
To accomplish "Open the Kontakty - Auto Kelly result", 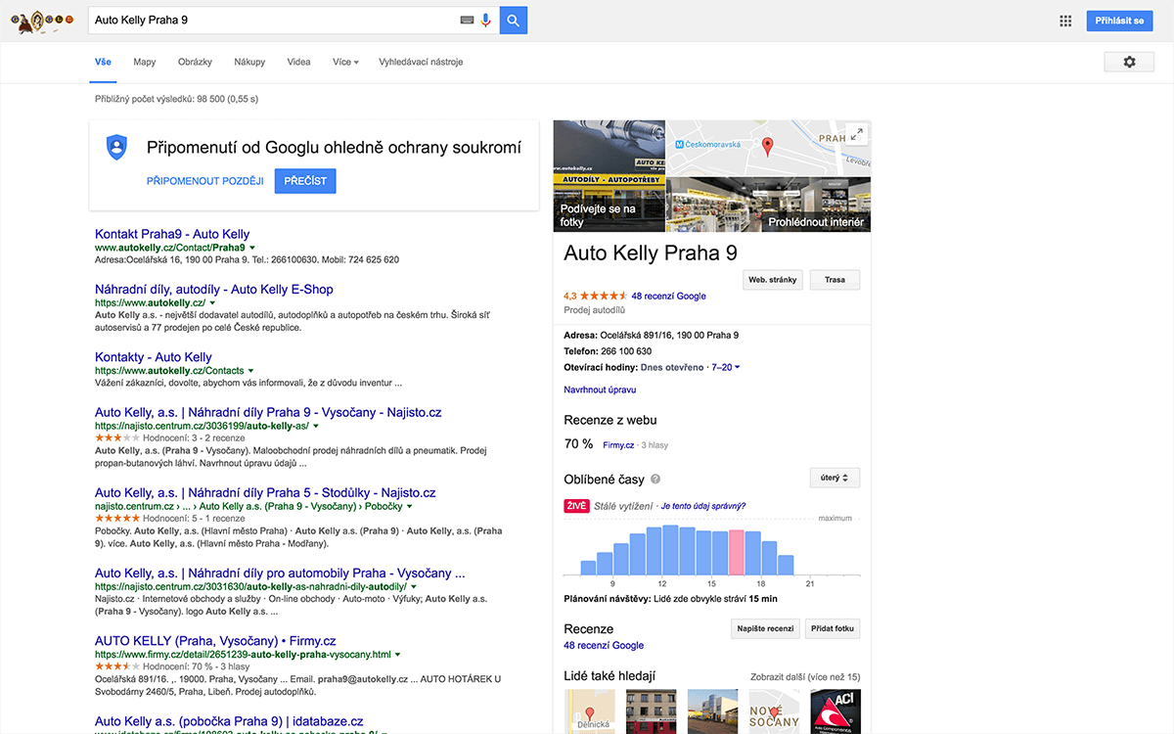I will [x=154, y=357].
